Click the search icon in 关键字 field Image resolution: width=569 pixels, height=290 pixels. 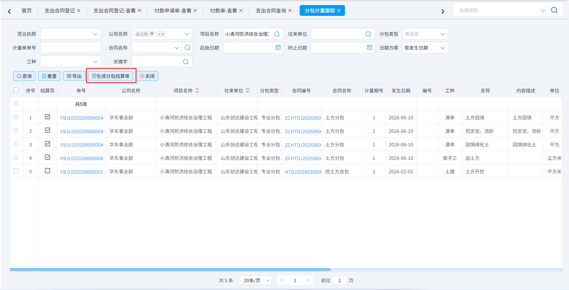pyautogui.click(x=185, y=62)
